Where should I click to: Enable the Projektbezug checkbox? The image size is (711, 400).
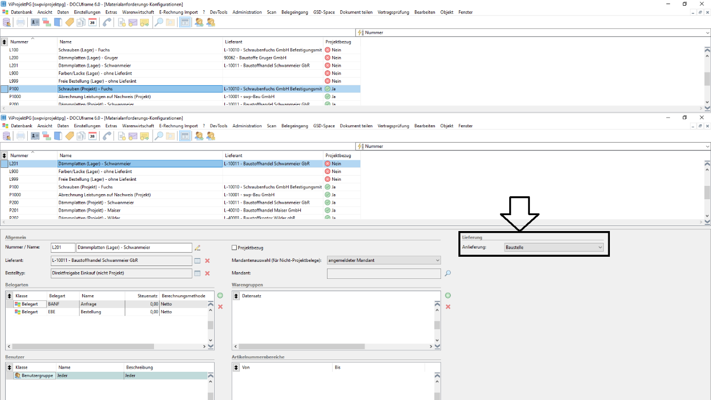pos(235,247)
